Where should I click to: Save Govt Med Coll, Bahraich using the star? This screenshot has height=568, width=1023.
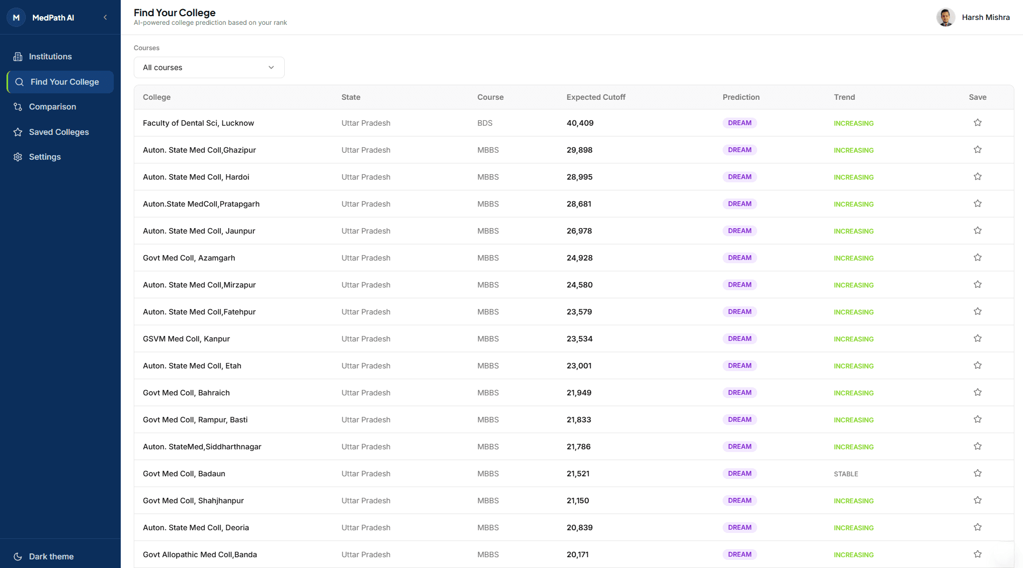[x=977, y=393]
